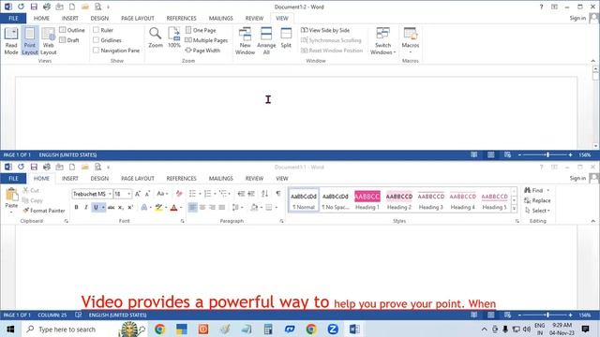Open the Zoom dialog magnifier
The height and width of the screenshot is (337, 600).
(x=156, y=37)
